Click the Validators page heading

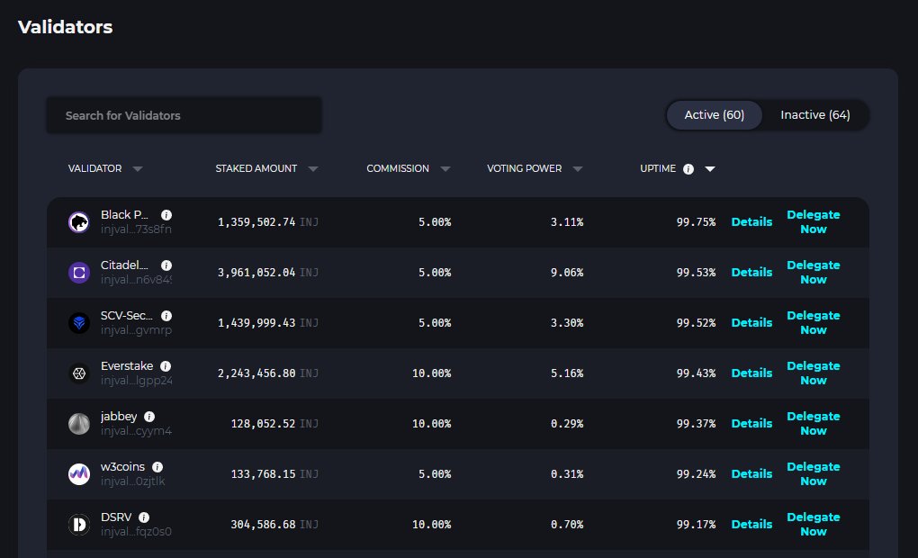click(65, 27)
